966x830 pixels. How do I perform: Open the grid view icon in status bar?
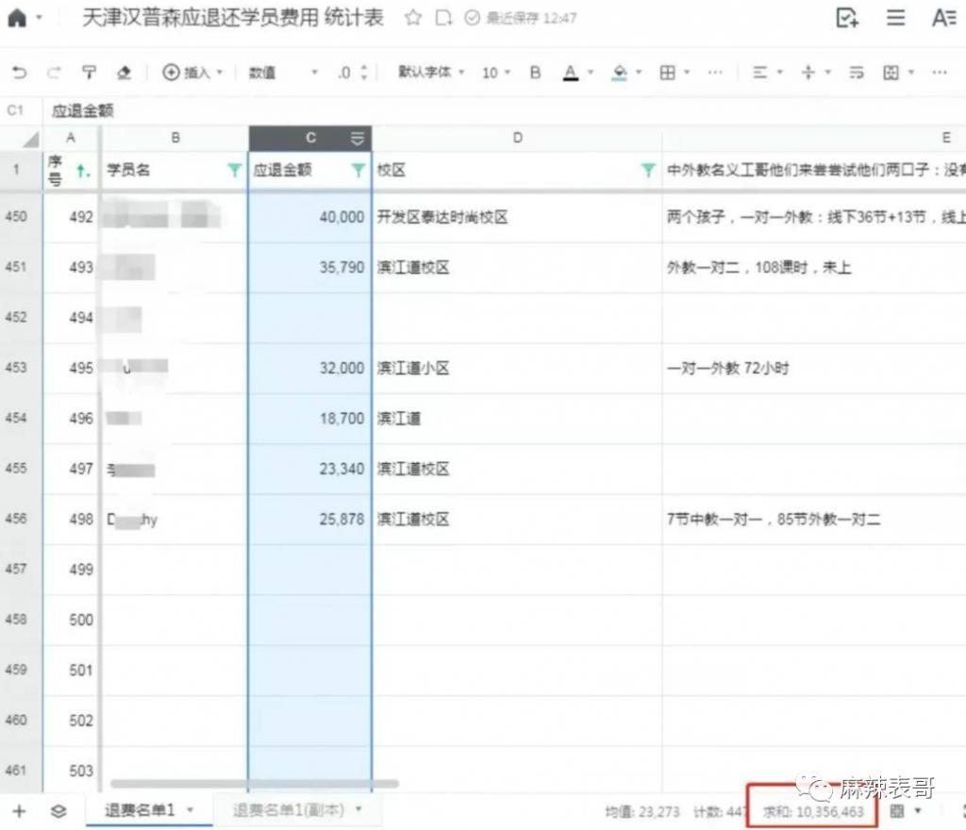point(898,811)
